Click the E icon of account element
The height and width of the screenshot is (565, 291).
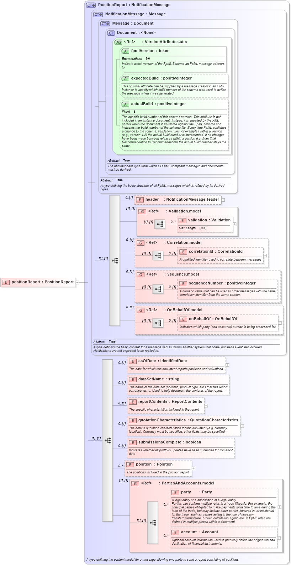point(175,532)
